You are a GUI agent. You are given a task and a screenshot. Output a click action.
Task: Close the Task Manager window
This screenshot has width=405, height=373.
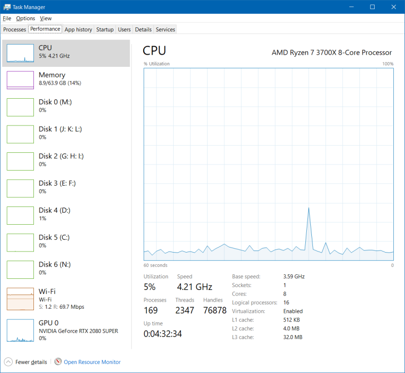[394, 7]
